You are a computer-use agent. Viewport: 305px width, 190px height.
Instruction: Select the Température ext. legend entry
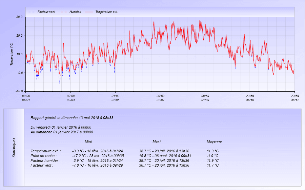(106, 12)
